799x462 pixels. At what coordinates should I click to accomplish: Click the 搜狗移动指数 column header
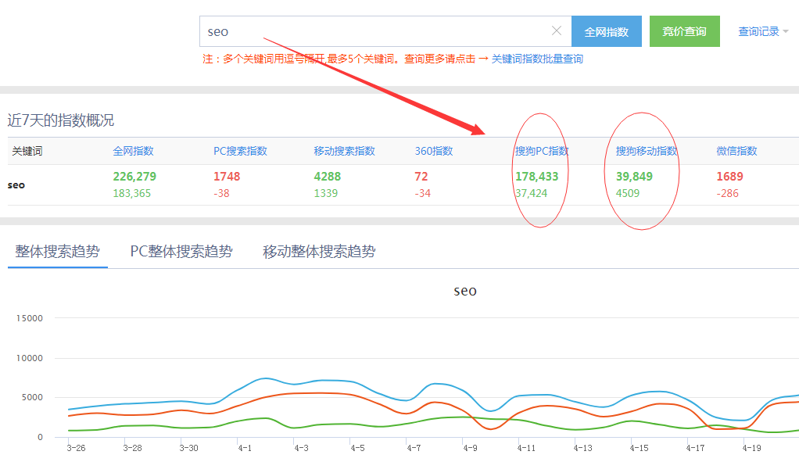point(647,151)
